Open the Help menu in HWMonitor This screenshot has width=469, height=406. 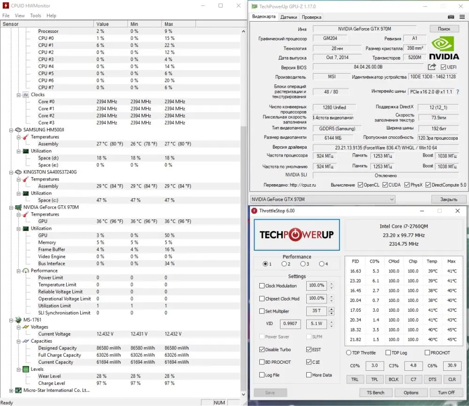pyautogui.click(x=52, y=15)
